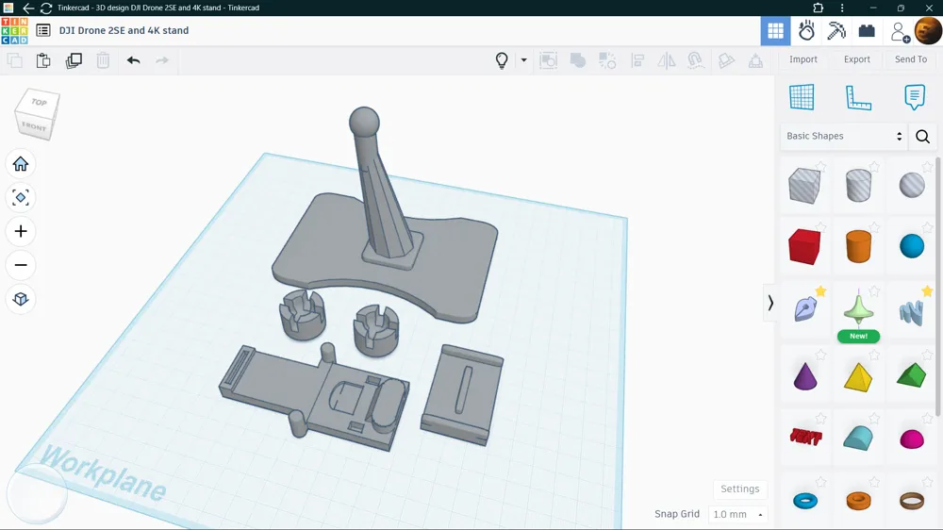Select the Workplane tool icon
Screen dimensions: 943x530
pos(802,97)
